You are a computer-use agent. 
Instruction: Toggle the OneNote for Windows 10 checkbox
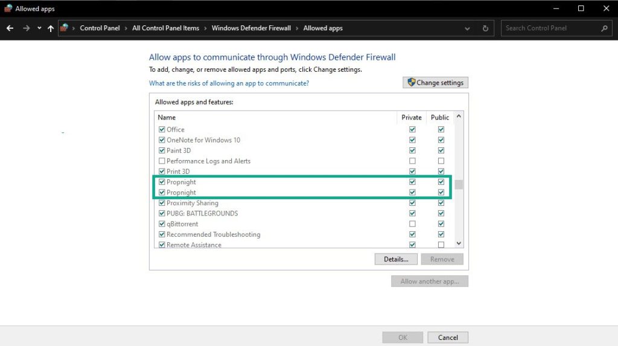click(x=162, y=140)
